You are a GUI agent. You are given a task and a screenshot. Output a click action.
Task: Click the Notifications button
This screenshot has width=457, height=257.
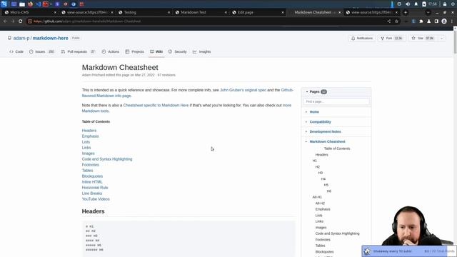coord(362,38)
